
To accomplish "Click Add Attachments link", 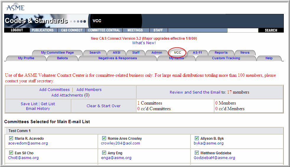I will click(67, 95).
